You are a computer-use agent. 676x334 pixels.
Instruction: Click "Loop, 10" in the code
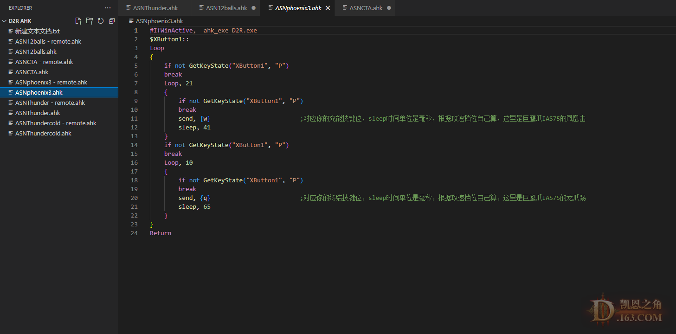pos(178,162)
